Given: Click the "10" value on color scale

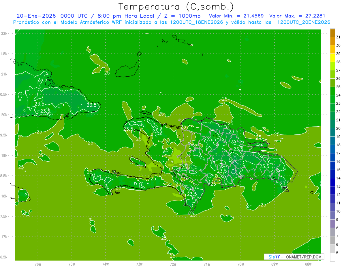Looking at the screenshot, I should point(339,211).
